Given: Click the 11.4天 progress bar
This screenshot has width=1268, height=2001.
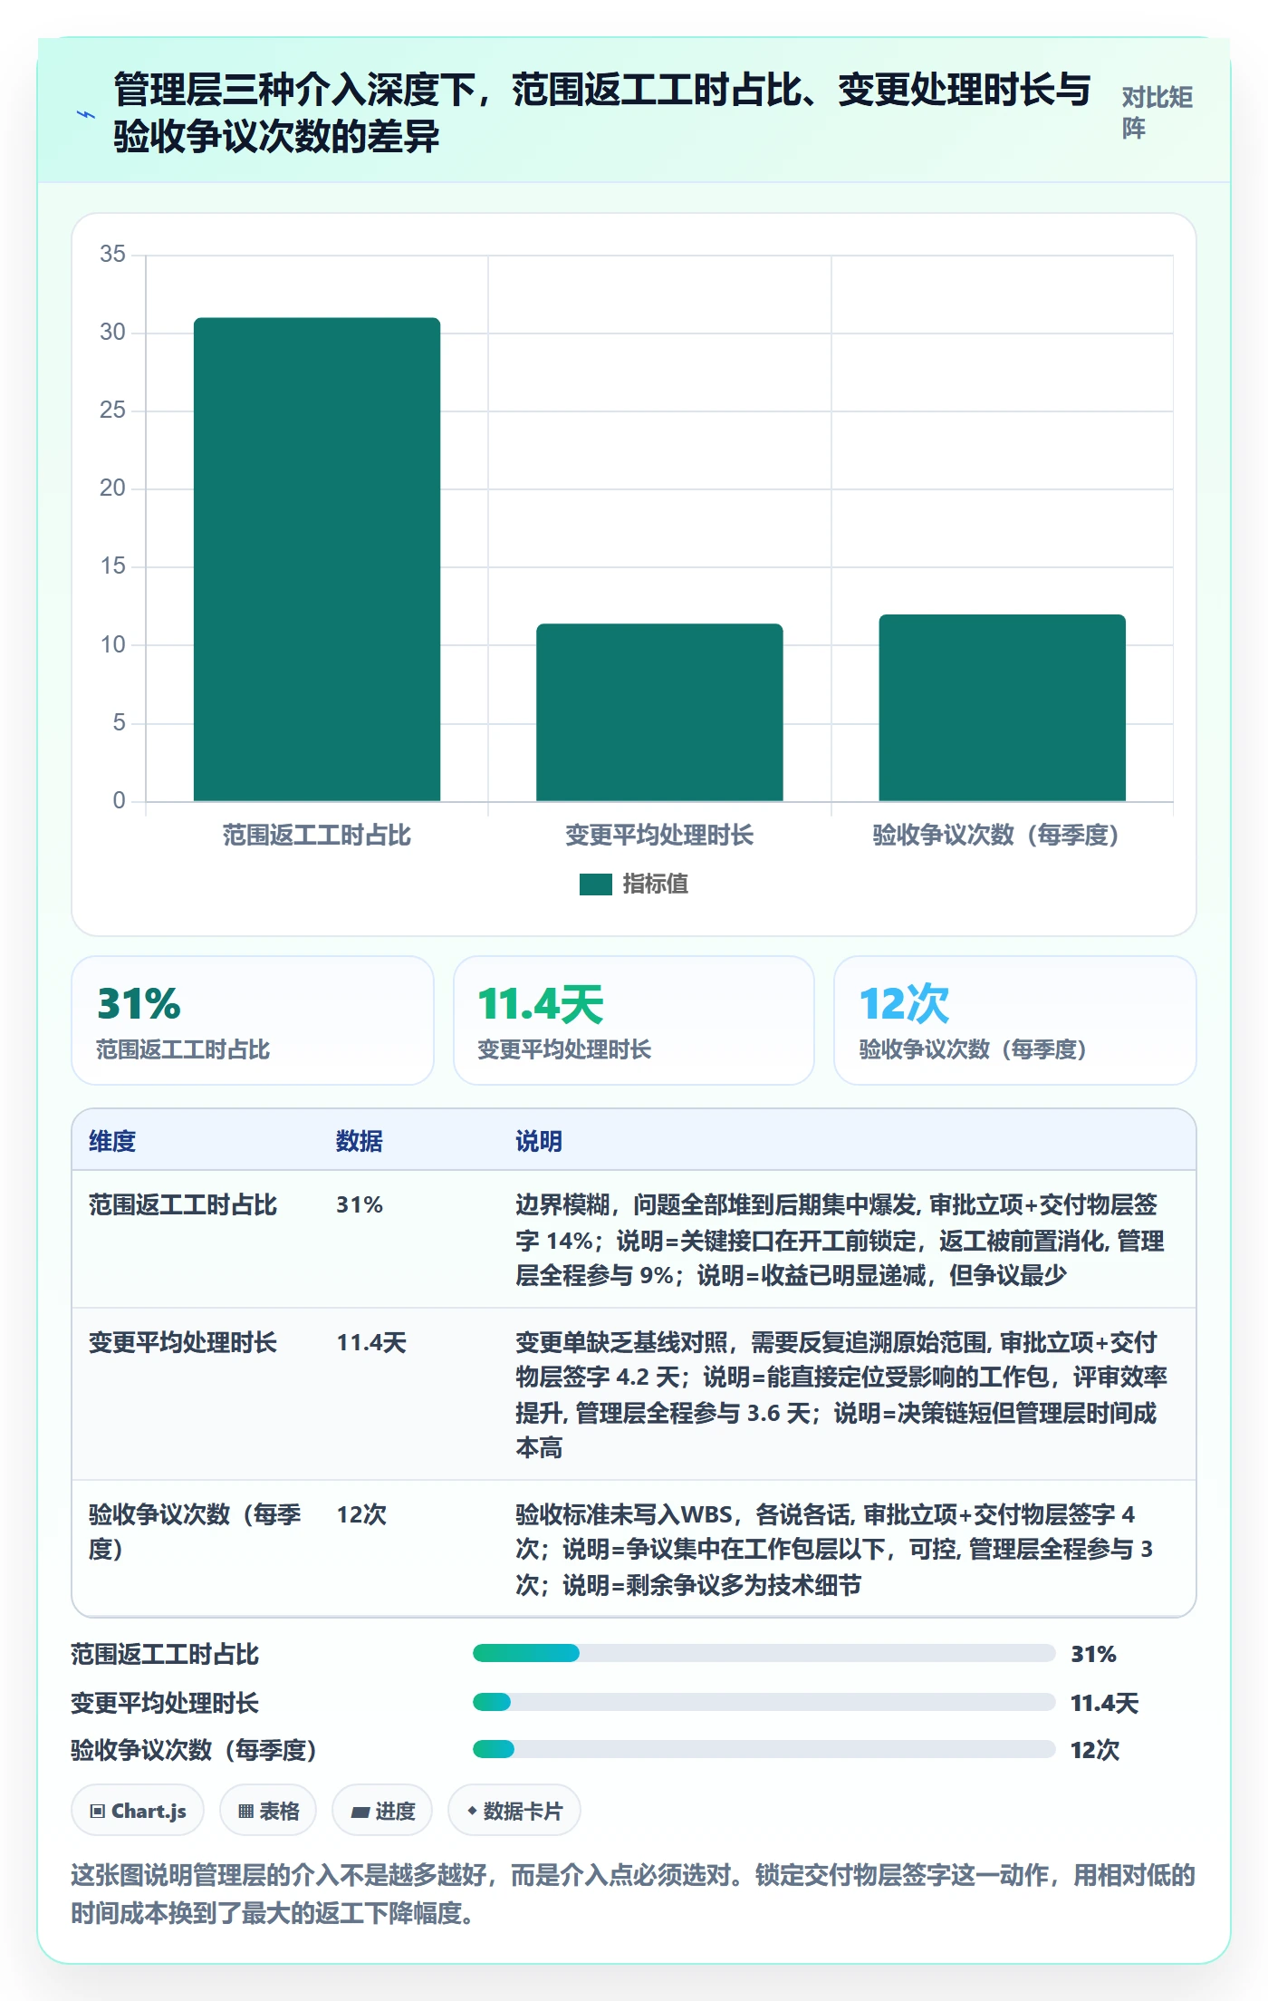Looking at the screenshot, I should (x=764, y=1702).
